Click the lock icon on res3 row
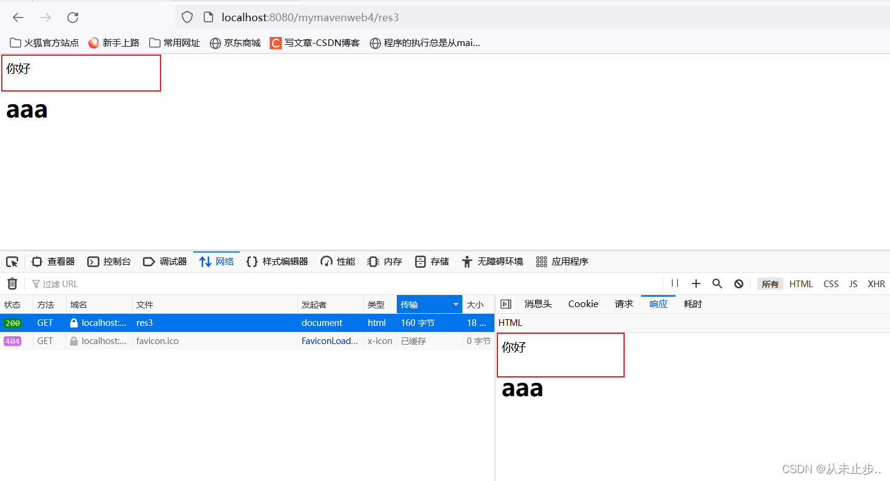Image resolution: width=890 pixels, height=481 pixels. click(74, 323)
